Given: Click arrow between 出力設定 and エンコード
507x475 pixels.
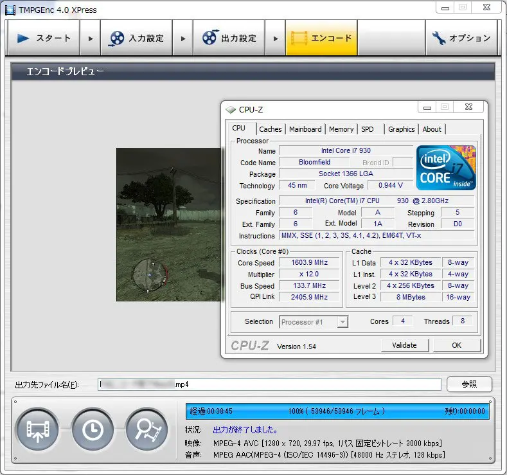Looking at the screenshot, I should click(275, 38).
